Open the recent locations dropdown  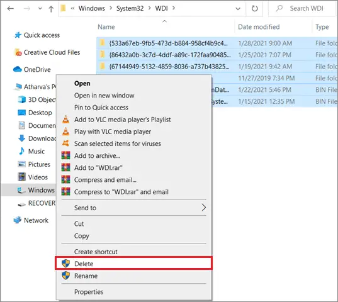tap(40, 9)
